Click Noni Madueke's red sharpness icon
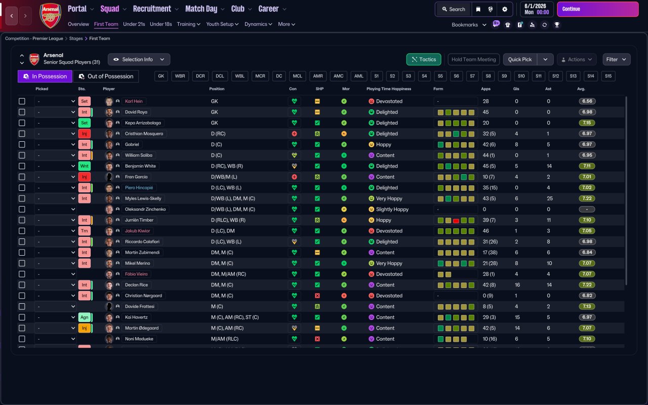Screen dimensions: 648x405 (317, 339)
